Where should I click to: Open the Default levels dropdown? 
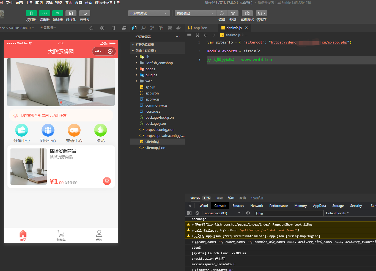pos(337,213)
